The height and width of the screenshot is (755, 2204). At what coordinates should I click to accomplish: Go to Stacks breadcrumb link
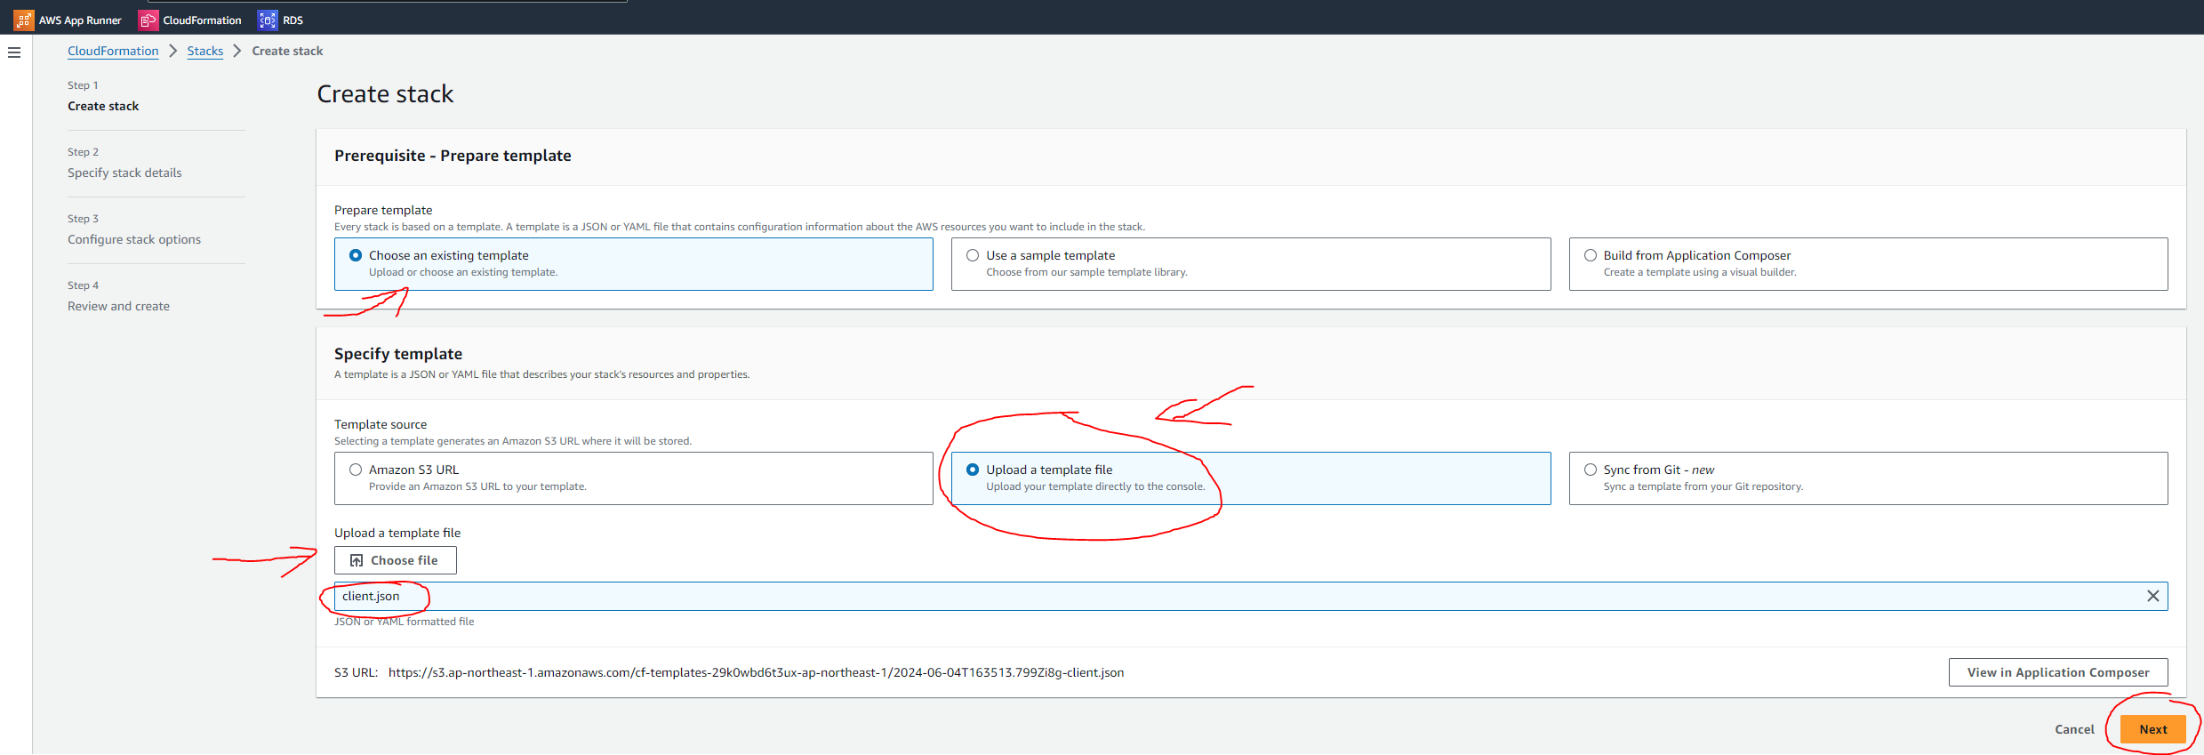204,51
